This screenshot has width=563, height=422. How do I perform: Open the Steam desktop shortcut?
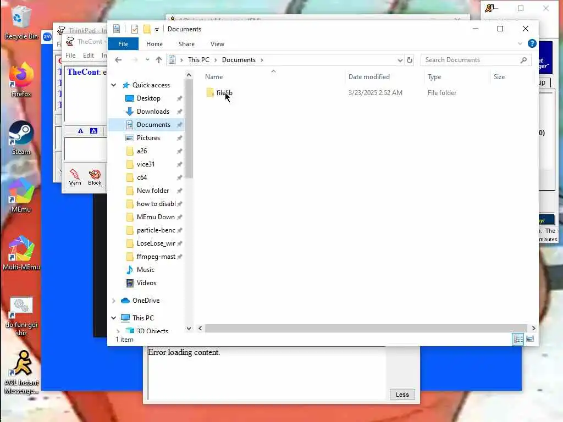pyautogui.click(x=21, y=138)
